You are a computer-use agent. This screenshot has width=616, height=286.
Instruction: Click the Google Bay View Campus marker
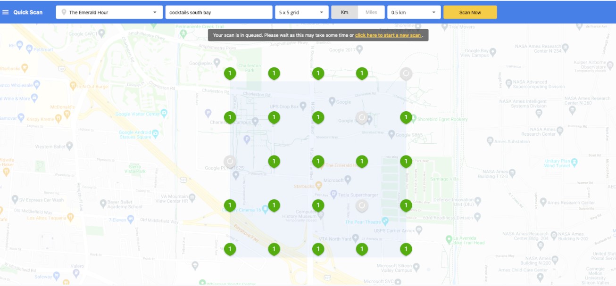coord(493,52)
